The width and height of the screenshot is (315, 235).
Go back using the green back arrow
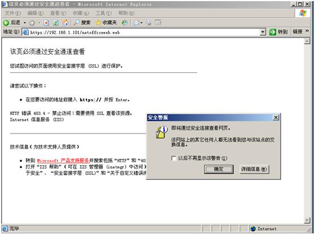6,23
